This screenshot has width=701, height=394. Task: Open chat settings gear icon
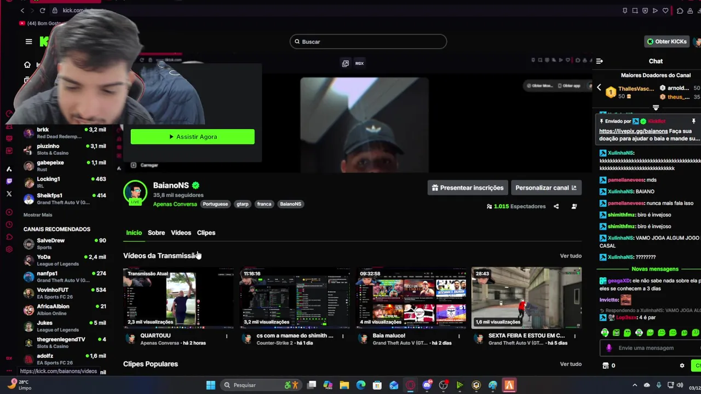click(682, 366)
